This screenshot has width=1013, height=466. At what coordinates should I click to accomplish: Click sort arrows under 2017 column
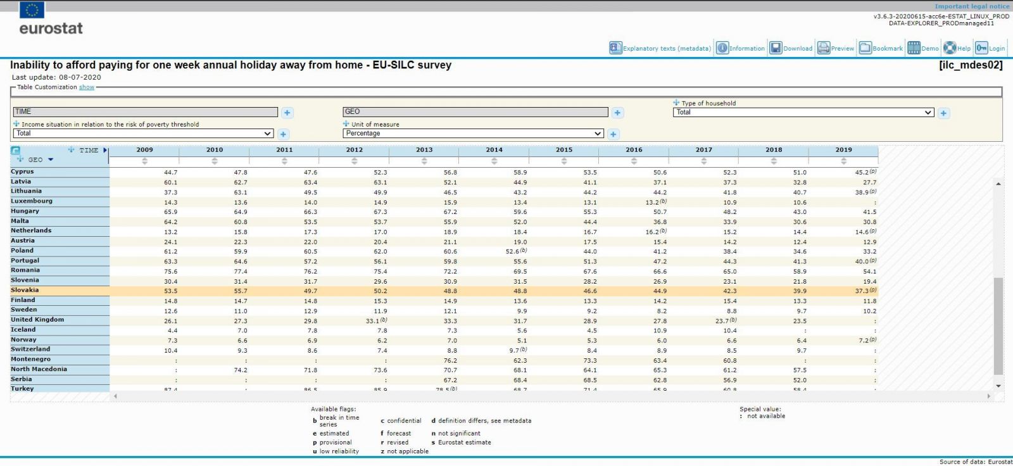click(703, 161)
